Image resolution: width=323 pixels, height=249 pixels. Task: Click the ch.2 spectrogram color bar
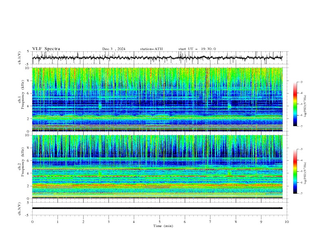(295, 171)
